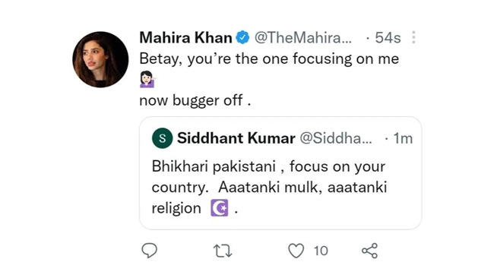This screenshot has width=494, height=278.
Task: Click the like count showing 10
Action: (321, 251)
